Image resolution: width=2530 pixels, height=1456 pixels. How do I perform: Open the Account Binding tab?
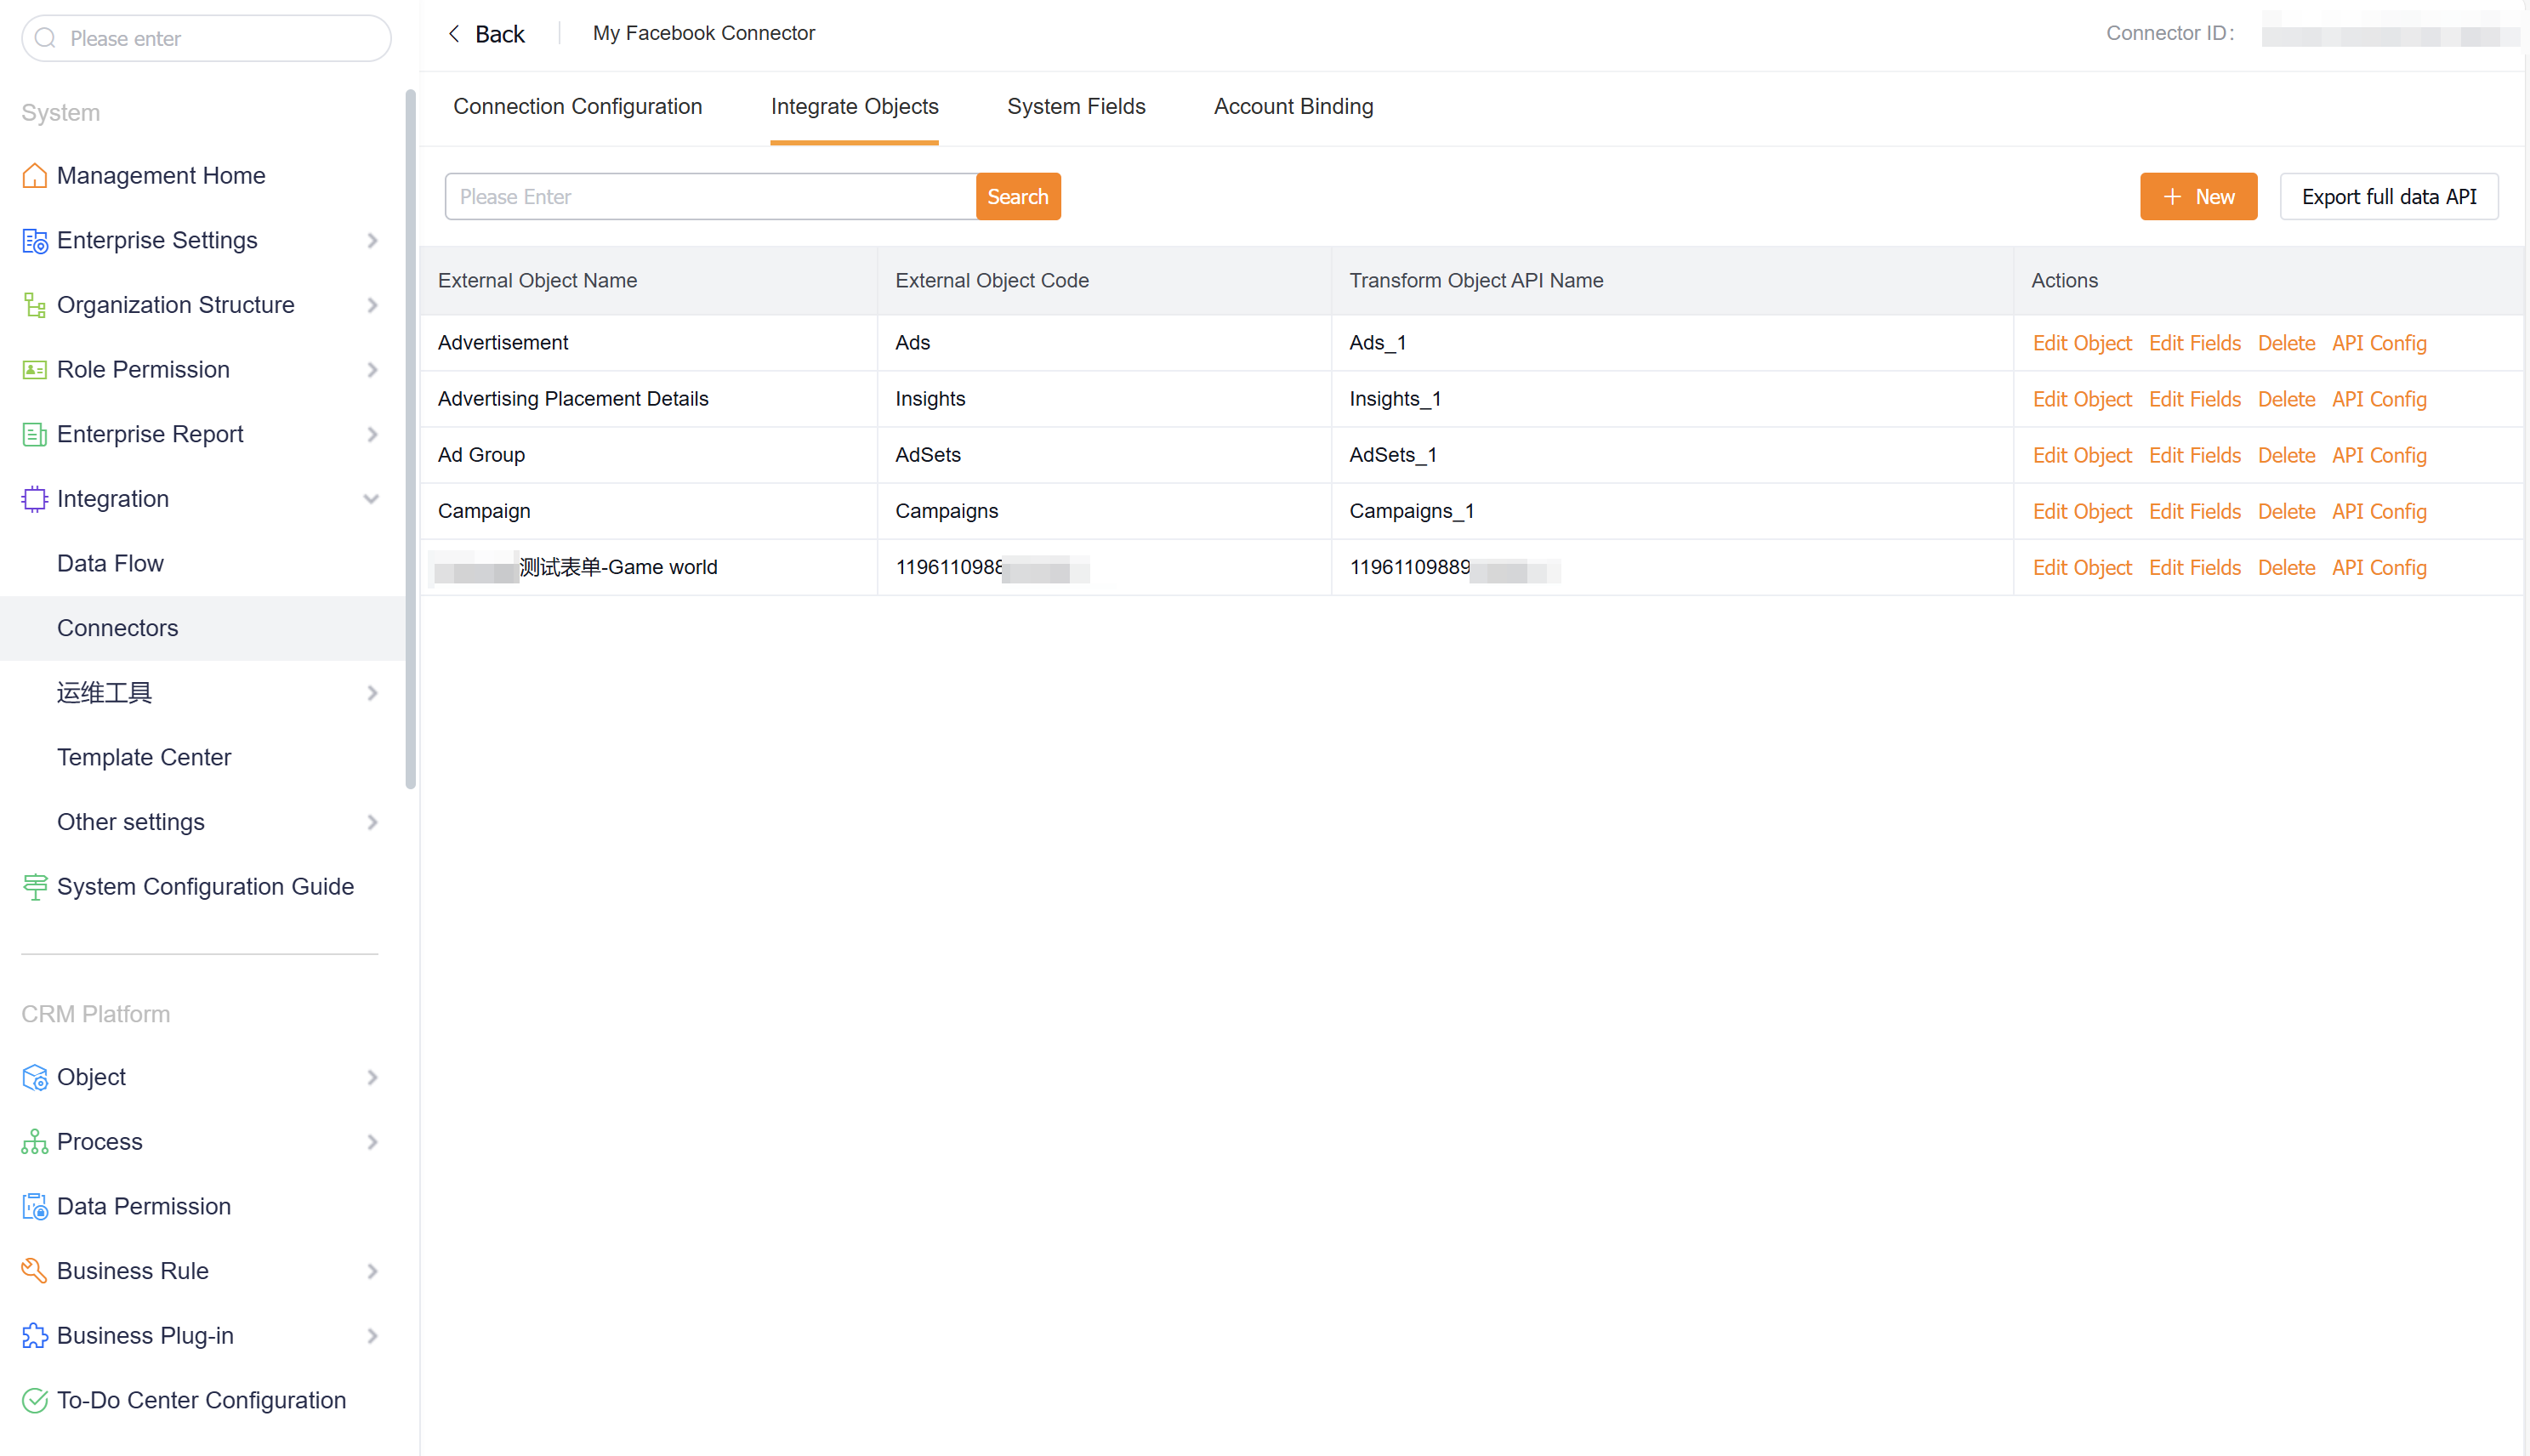1293,107
